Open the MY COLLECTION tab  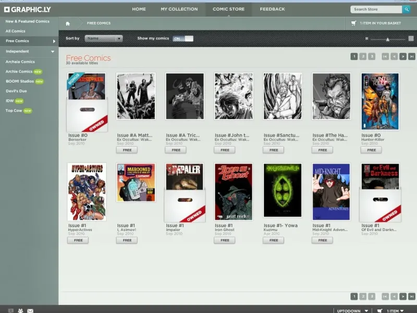(x=179, y=9)
